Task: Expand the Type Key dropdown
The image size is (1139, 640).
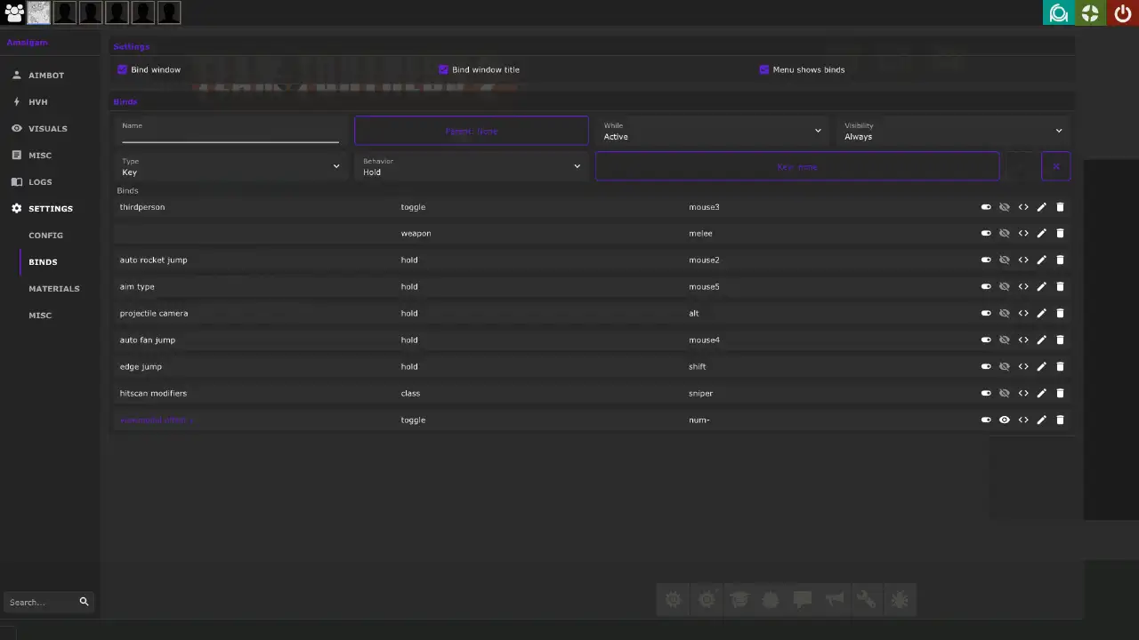Action: 230,166
